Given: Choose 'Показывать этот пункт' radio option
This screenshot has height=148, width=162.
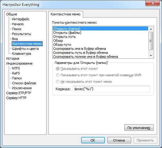Looking at the screenshot, I should point(77,69).
